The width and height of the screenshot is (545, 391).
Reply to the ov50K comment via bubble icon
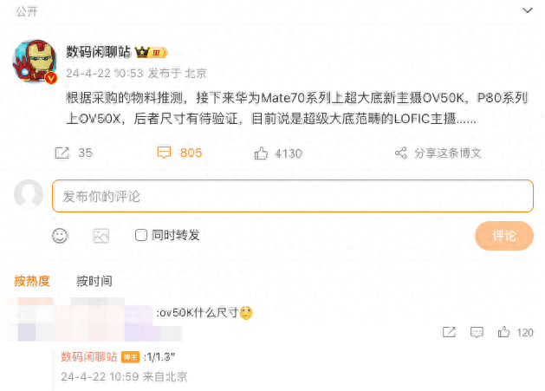coord(477,332)
